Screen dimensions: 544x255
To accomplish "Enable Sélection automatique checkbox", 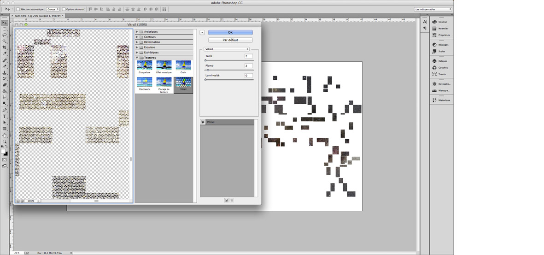I will click(18, 9).
